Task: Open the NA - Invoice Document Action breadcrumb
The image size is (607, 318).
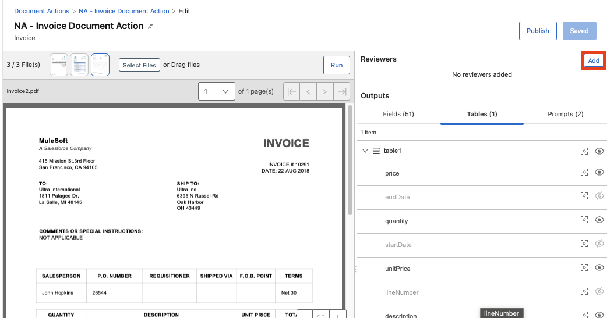Action: click(124, 11)
